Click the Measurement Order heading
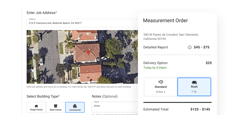Screen dimensions: 239x115 [165, 20]
